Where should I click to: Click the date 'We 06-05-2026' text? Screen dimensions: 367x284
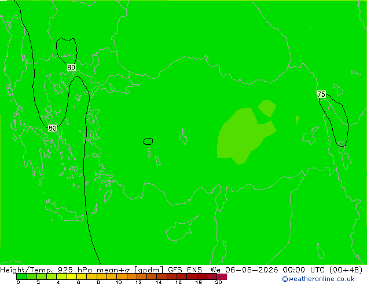click(x=244, y=270)
